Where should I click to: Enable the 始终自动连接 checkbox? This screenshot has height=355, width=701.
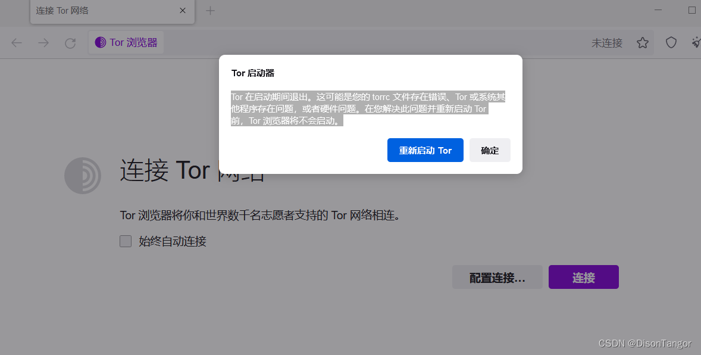pyautogui.click(x=126, y=241)
